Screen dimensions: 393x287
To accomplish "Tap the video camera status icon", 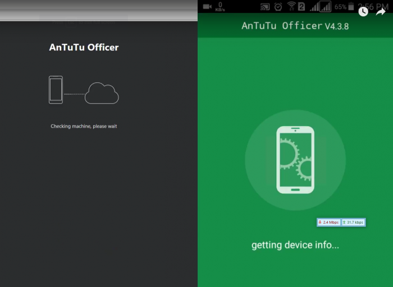I will point(207,7).
